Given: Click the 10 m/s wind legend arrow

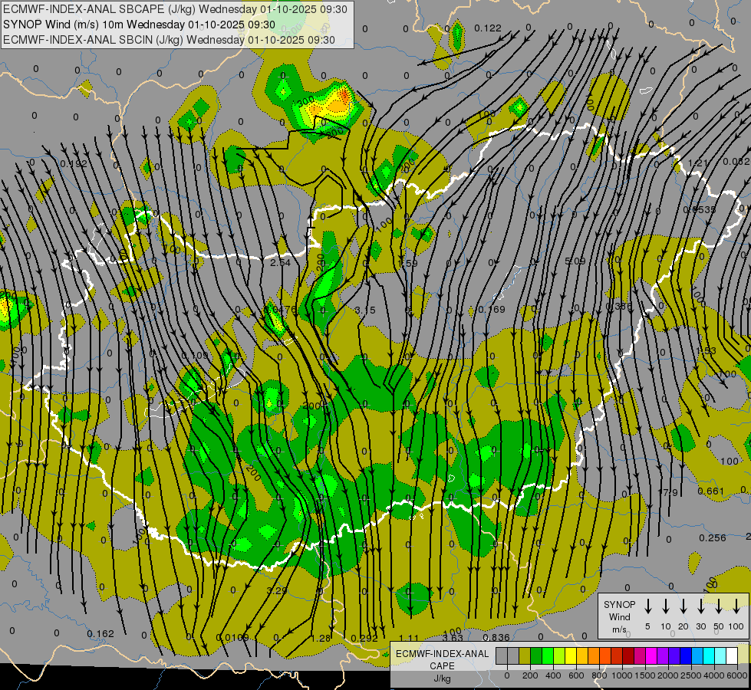Looking at the screenshot, I should tap(666, 606).
